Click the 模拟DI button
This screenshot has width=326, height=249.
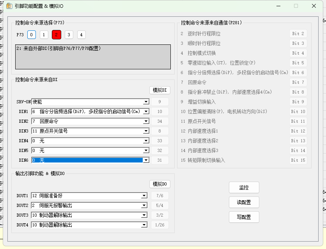(160, 90)
